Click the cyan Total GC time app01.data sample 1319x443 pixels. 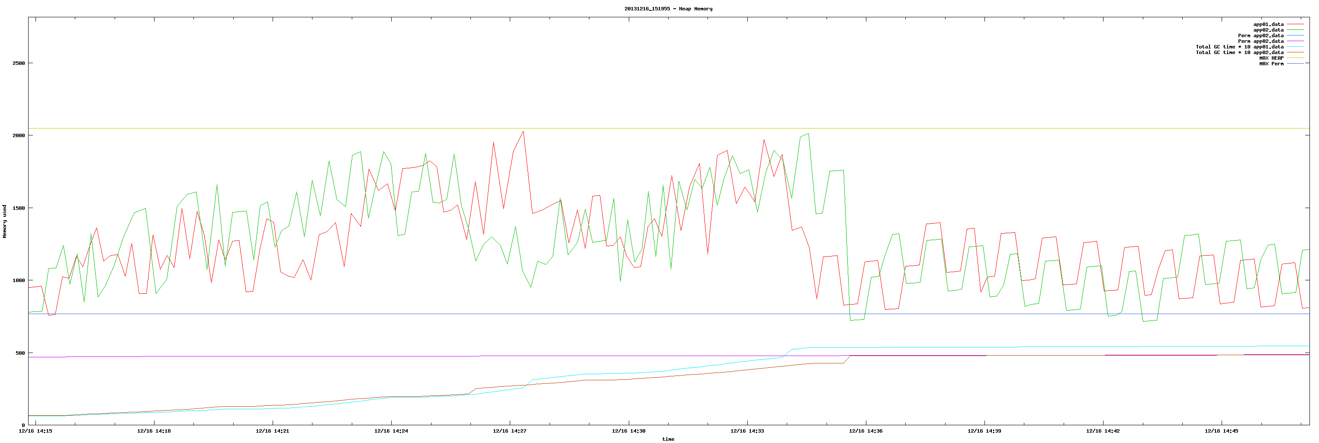pos(1295,47)
